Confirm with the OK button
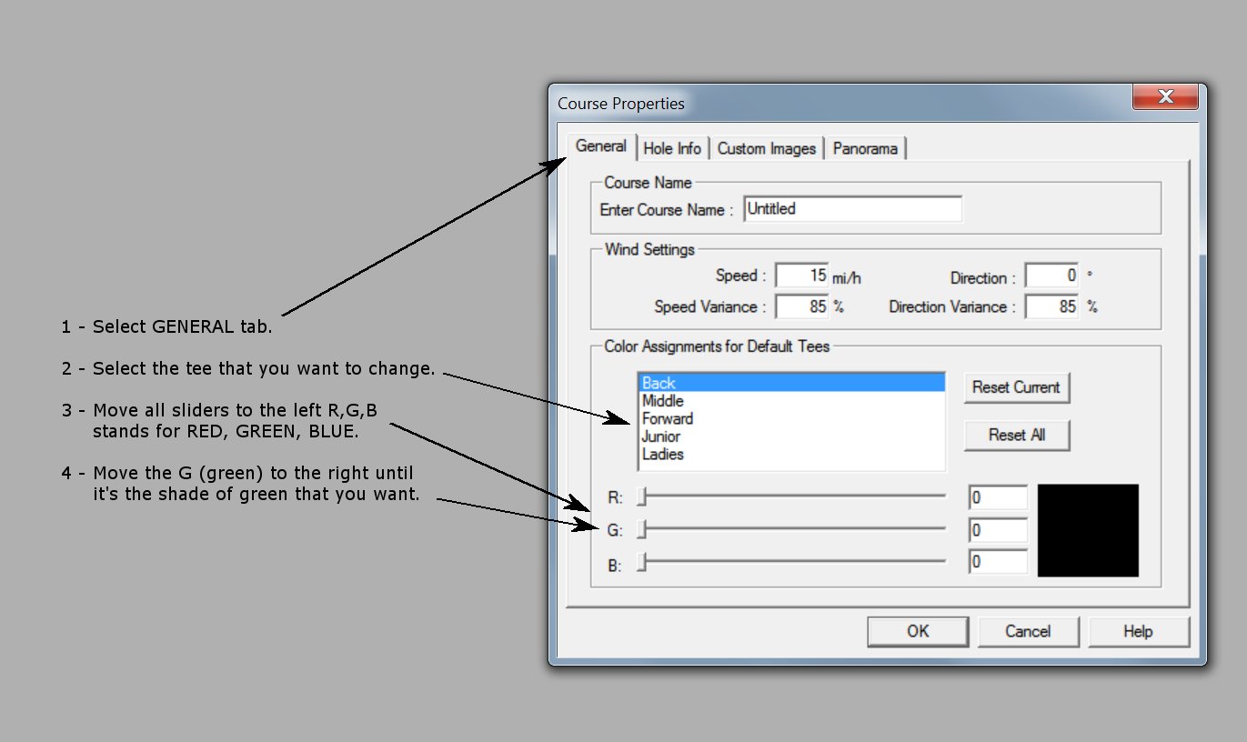 click(917, 631)
